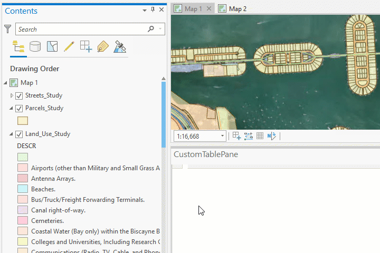Click the "Bus/Truck/Freight Forwarding Terminals." label
This screenshot has height=253, width=380.
coord(88,200)
